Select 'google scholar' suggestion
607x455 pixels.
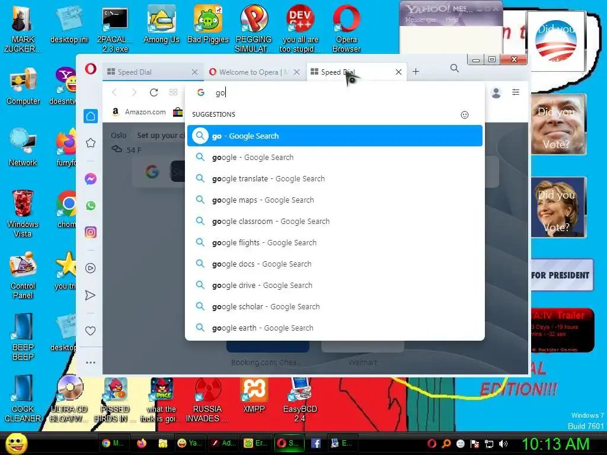335,306
